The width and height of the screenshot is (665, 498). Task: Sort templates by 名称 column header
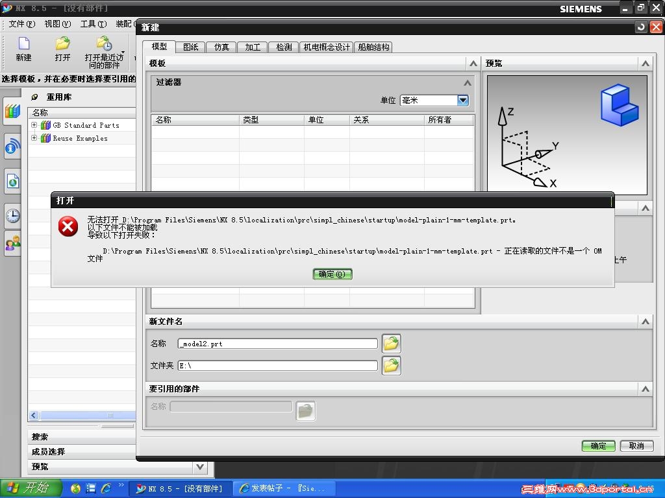[195, 120]
